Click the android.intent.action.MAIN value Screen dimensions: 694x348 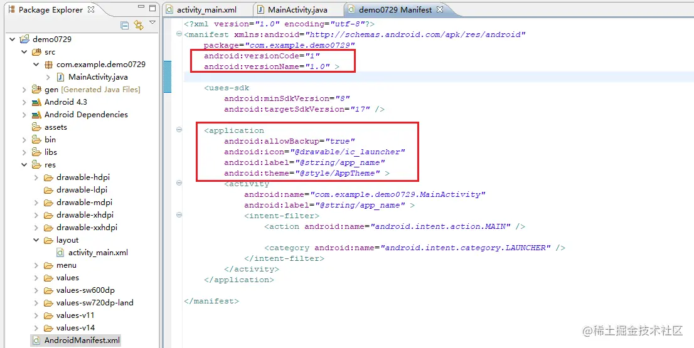(443, 226)
